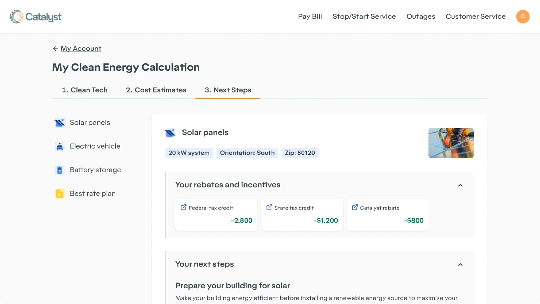
Task: Click the solar panel installer thumbnail
Action: tap(451, 143)
